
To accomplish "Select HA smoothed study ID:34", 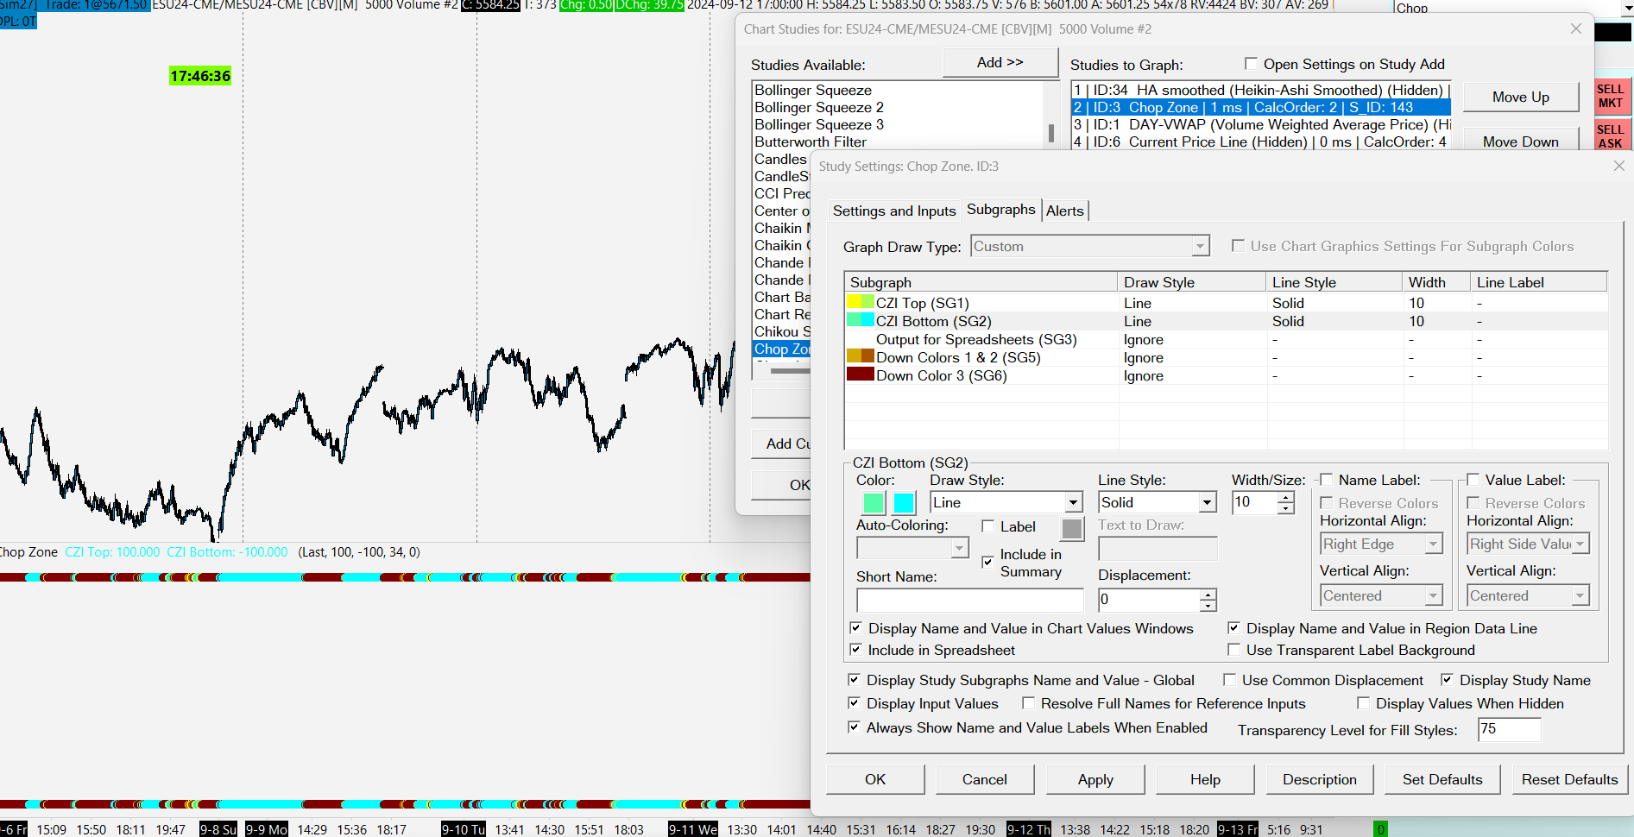I will click(x=1261, y=90).
